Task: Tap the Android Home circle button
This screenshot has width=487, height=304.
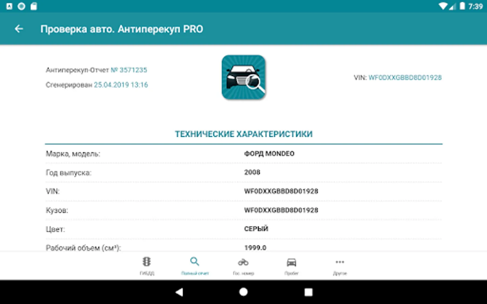Action: [x=243, y=292]
